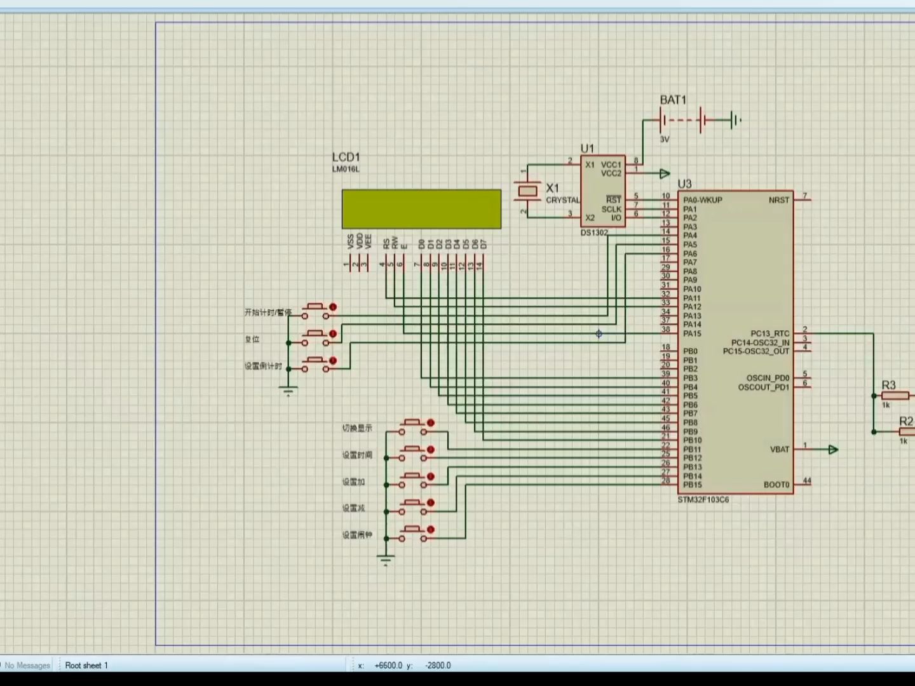Click the BAT1 3V battery symbol
The image size is (915, 686).
(x=680, y=119)
